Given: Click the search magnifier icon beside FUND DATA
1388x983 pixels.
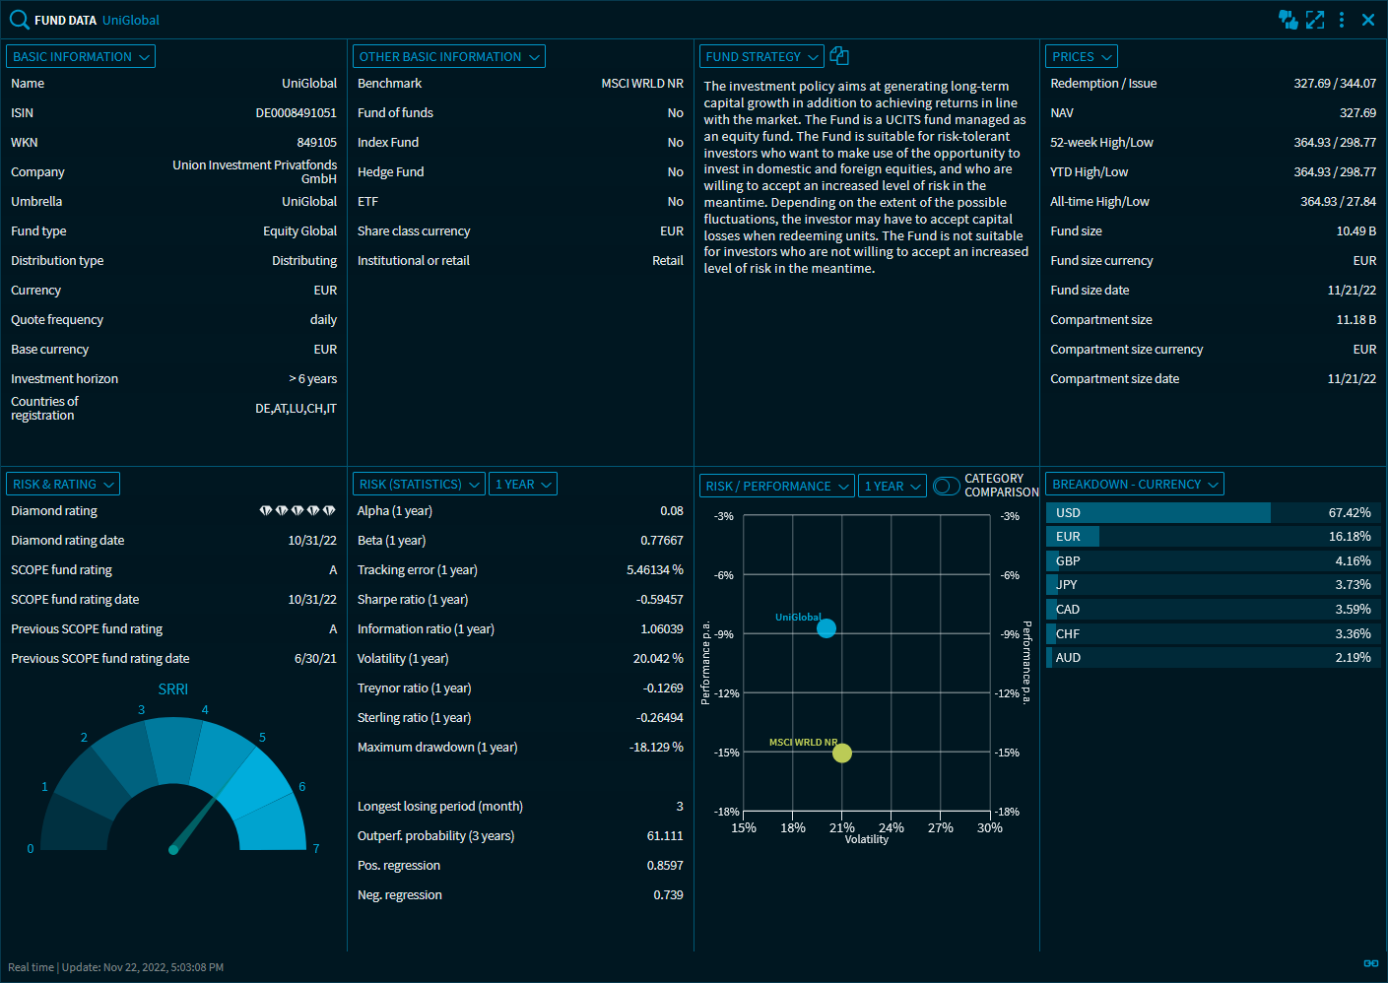Looking at the screenshot, I should click(x=19, y=20).
